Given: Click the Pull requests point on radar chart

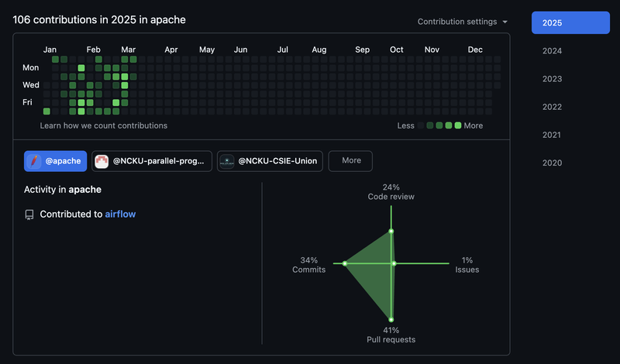Looking at the screenshot, I should [x=391, y=319].
